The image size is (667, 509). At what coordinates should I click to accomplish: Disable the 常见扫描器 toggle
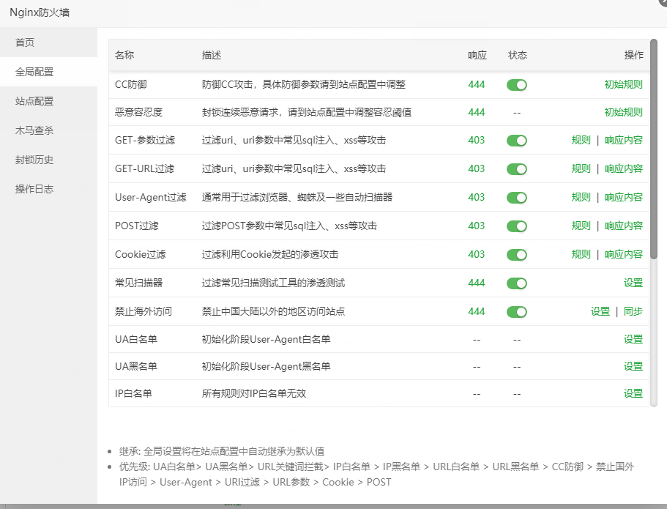517,283
